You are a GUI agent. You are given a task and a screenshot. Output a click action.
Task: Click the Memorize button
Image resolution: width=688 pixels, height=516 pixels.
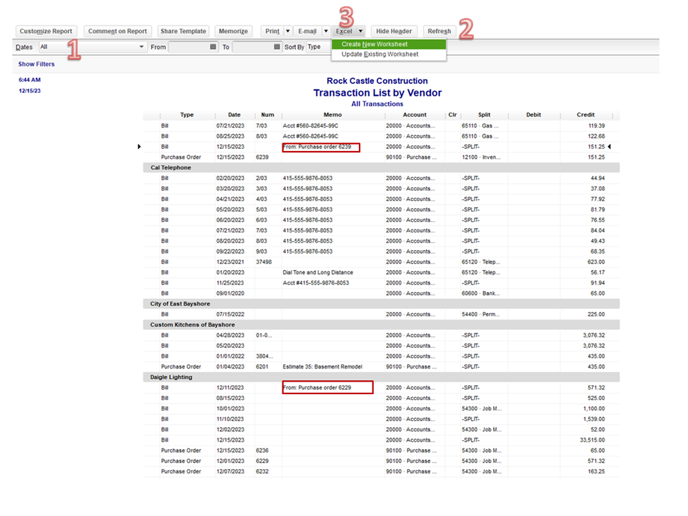tap(233, 31)
